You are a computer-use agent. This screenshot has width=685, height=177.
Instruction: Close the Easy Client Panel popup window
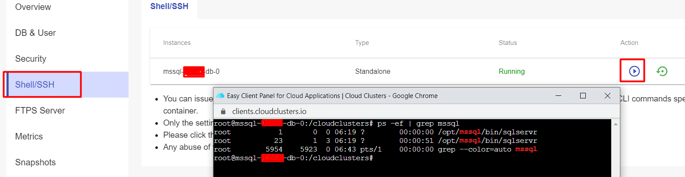tap(607, 95)
